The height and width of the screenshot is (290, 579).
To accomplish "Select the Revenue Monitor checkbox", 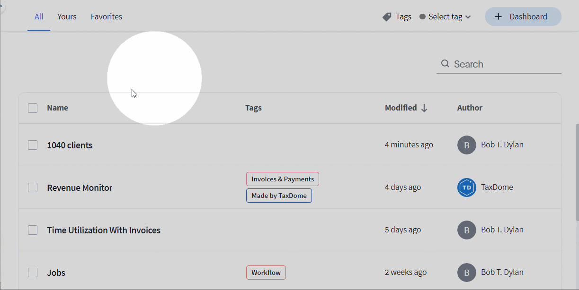I will click(33, 188).
